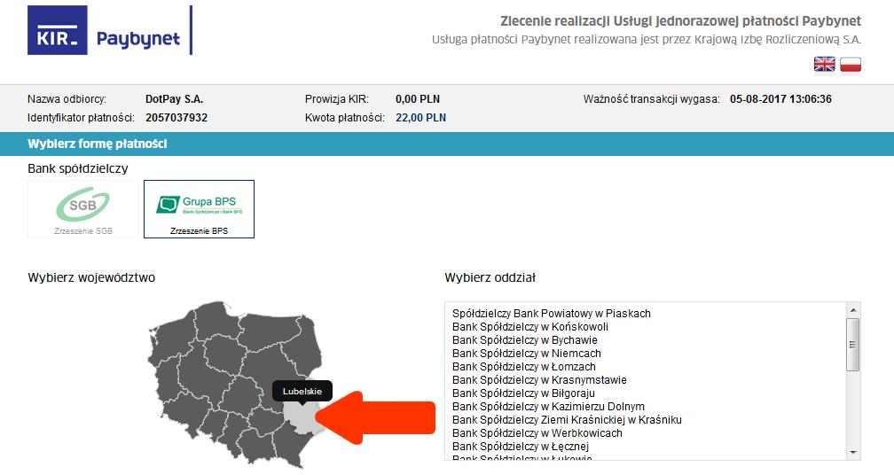The height and width of the screenshot is (475, 894).
Task: Choose Bank Spółdzielczy w Kazimierzu Dolnym
Action: [548, 407]
